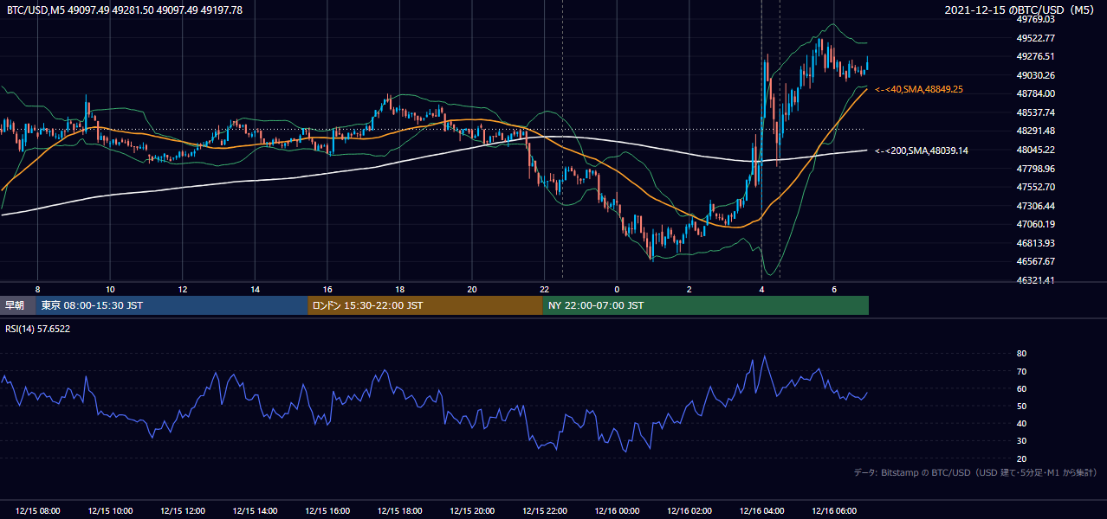Click the bottom time label 12/15 14:00
The height and width of the screenshot is (519, 1107).
tap(255, 511)
